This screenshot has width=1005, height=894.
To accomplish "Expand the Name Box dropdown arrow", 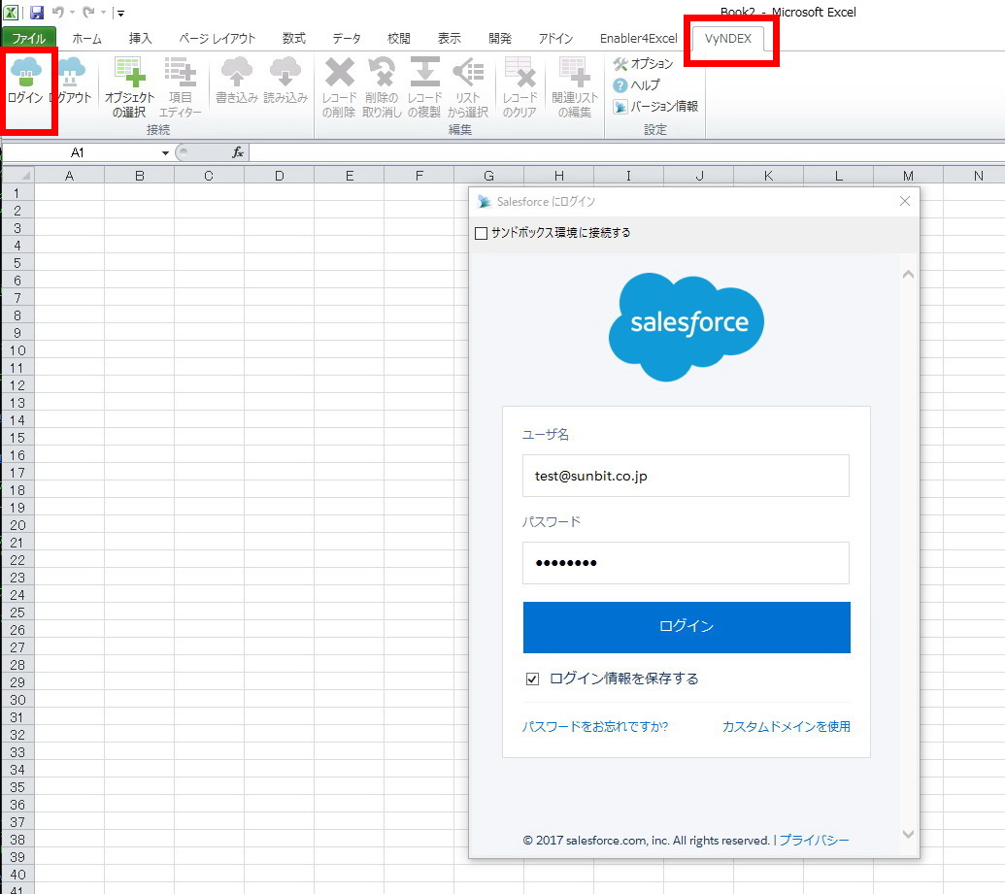I will 165,152.
